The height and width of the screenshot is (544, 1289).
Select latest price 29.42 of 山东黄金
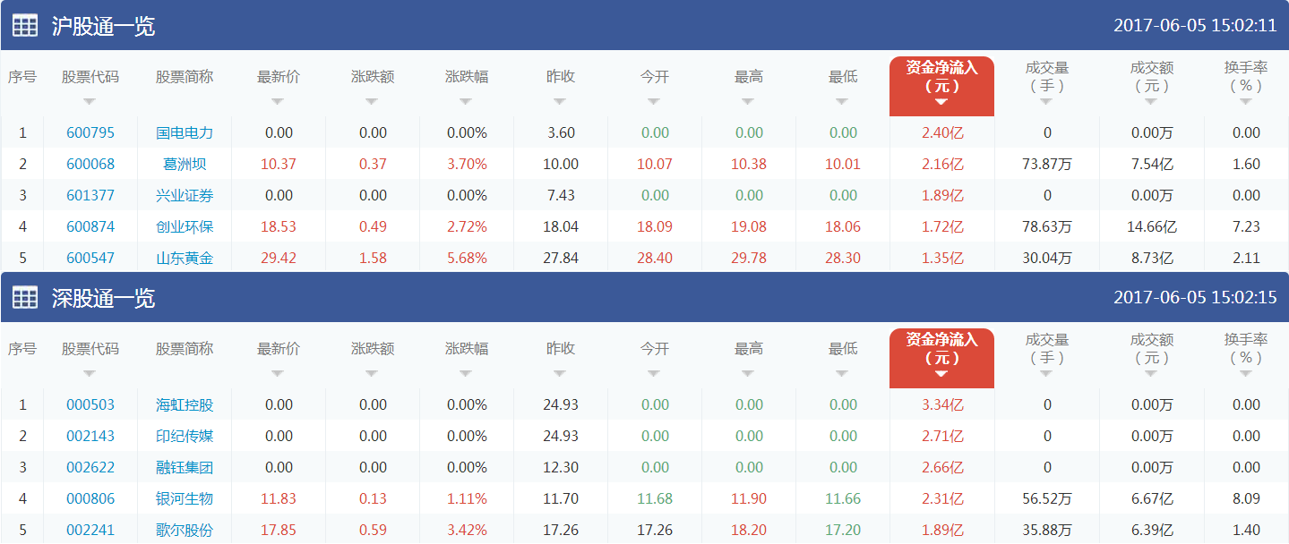[x=279, y=258]
